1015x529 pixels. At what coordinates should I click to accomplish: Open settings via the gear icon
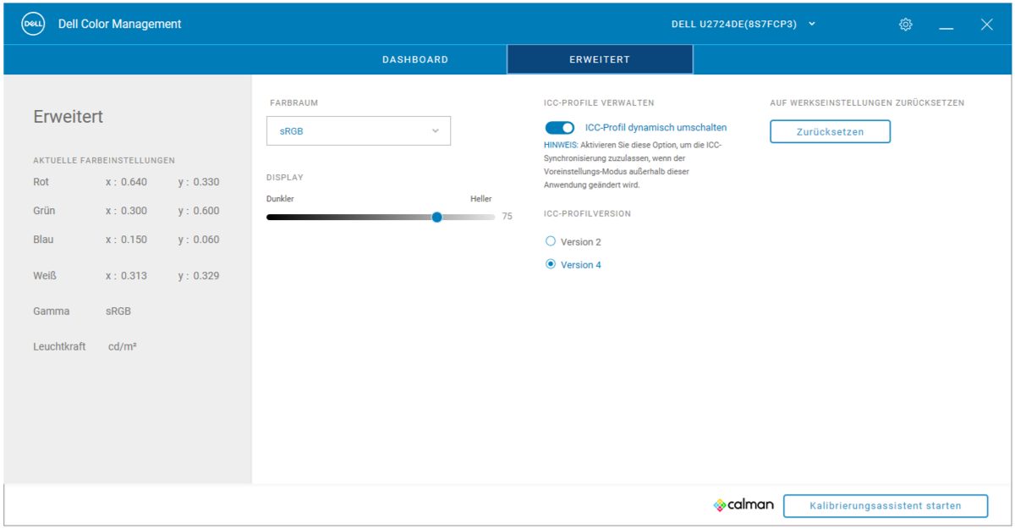[906, 25]
